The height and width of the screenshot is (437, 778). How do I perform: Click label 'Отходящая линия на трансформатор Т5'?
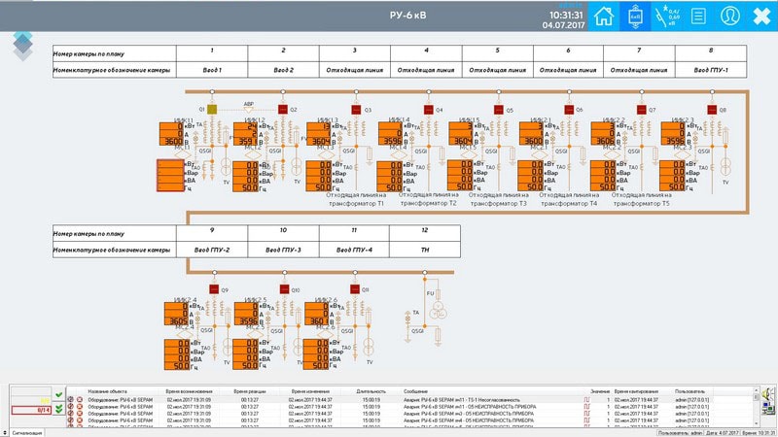[x=642, y=199]
